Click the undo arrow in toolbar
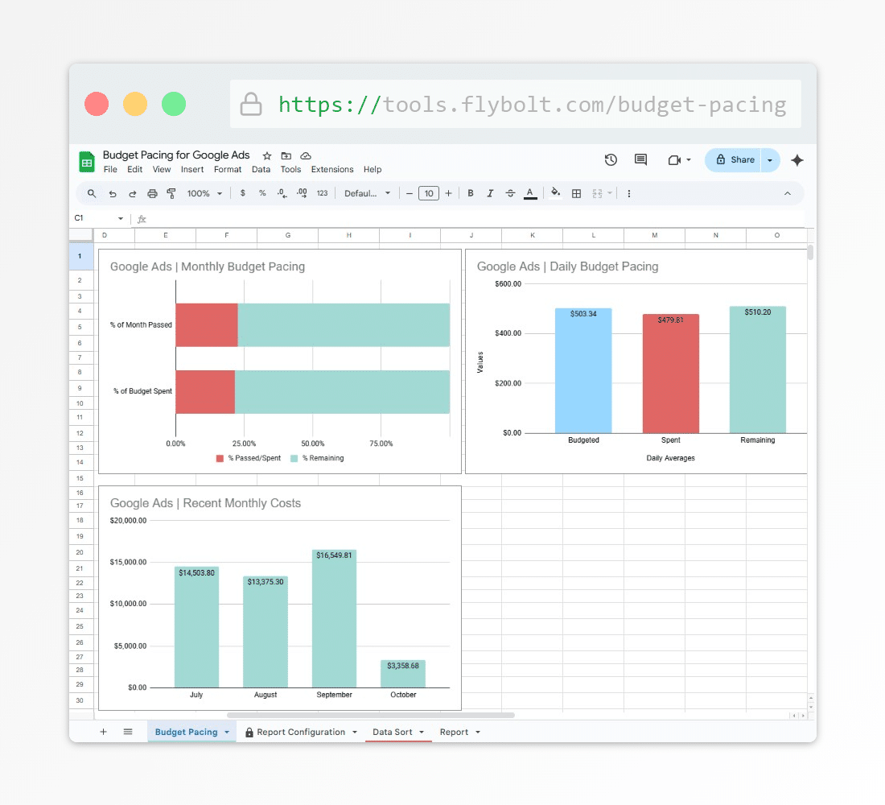The width and height of the screenshot is (885, 805). click(x=113, y=193)
